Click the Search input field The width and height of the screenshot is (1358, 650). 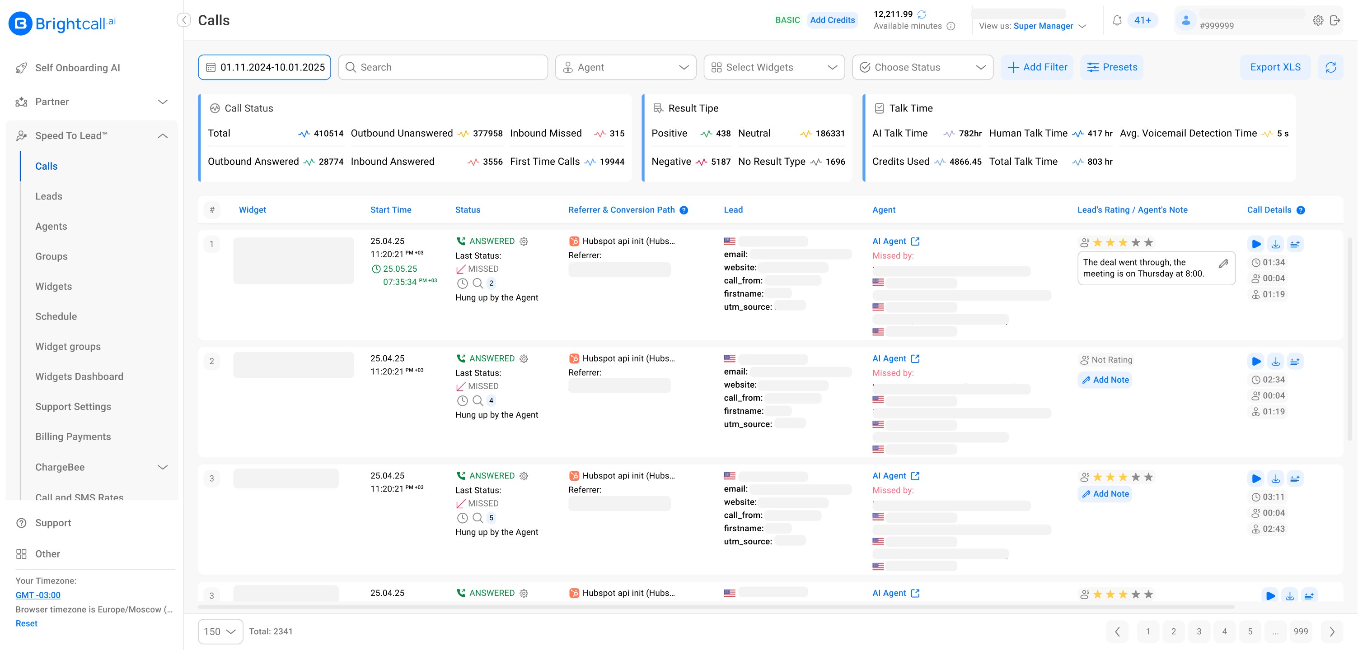[x=443, y=67]
